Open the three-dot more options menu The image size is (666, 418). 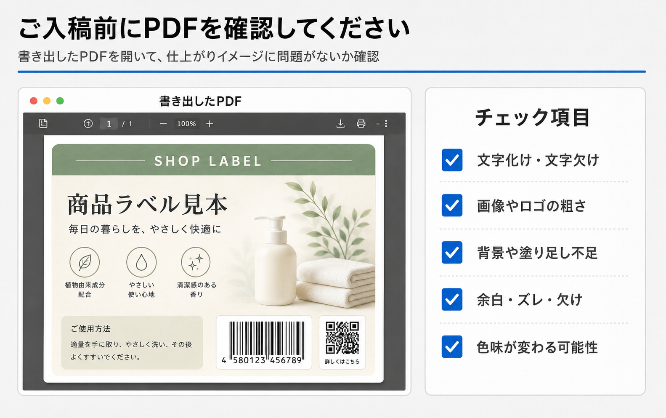pos(386,123)
